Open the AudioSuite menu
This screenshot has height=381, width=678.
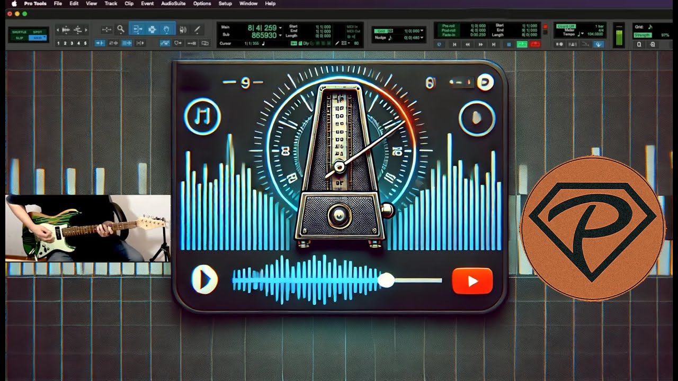173,3
